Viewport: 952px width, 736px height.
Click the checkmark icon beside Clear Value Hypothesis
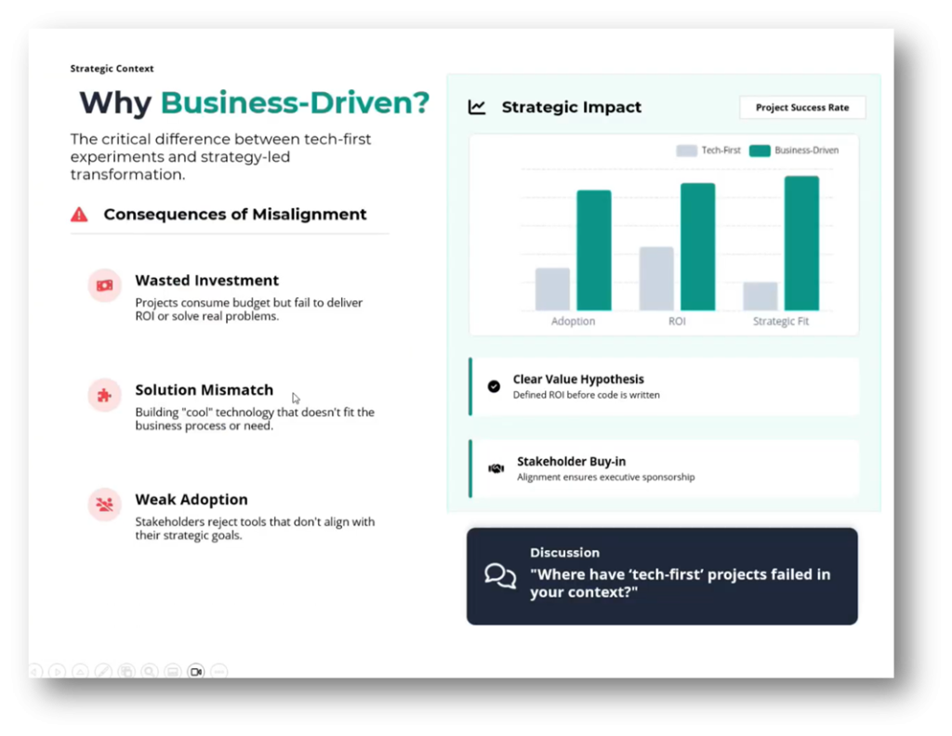pos(495,387)
